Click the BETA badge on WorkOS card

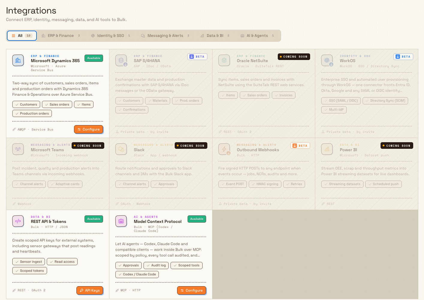pos(403,57)
